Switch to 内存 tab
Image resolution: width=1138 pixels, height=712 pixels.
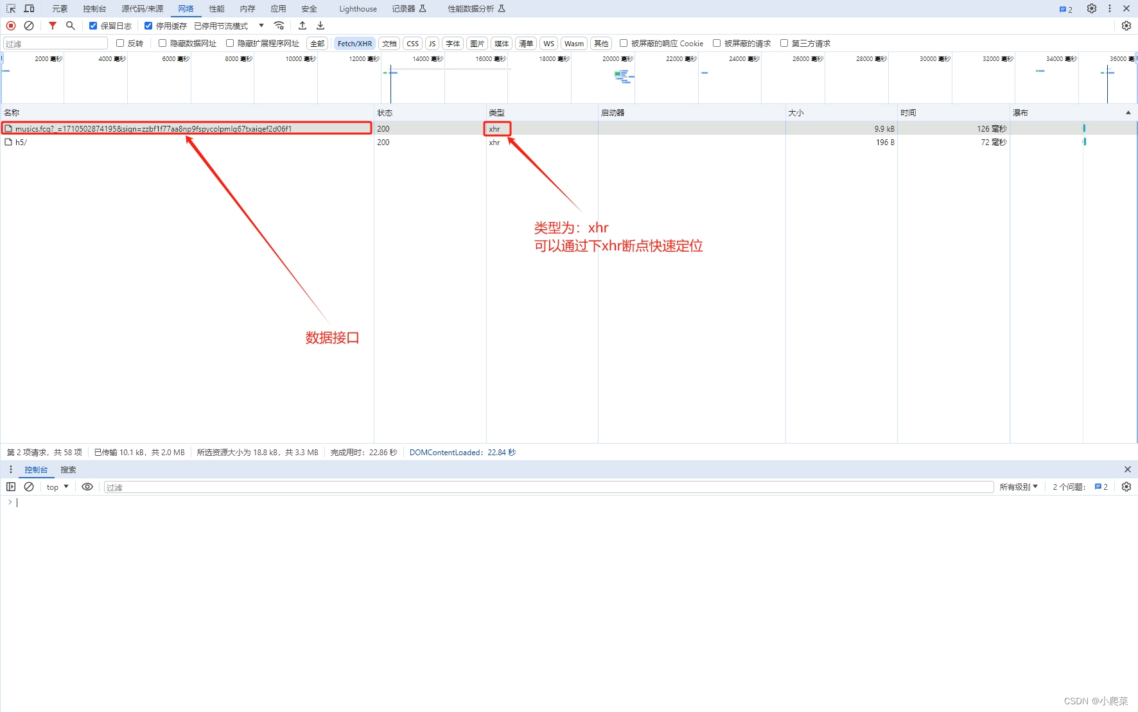[247, 8]
